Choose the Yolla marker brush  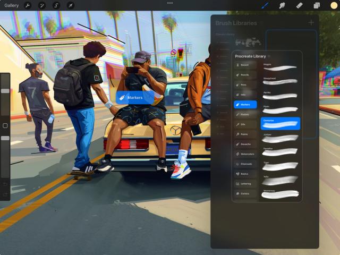(x=280, y=180)
